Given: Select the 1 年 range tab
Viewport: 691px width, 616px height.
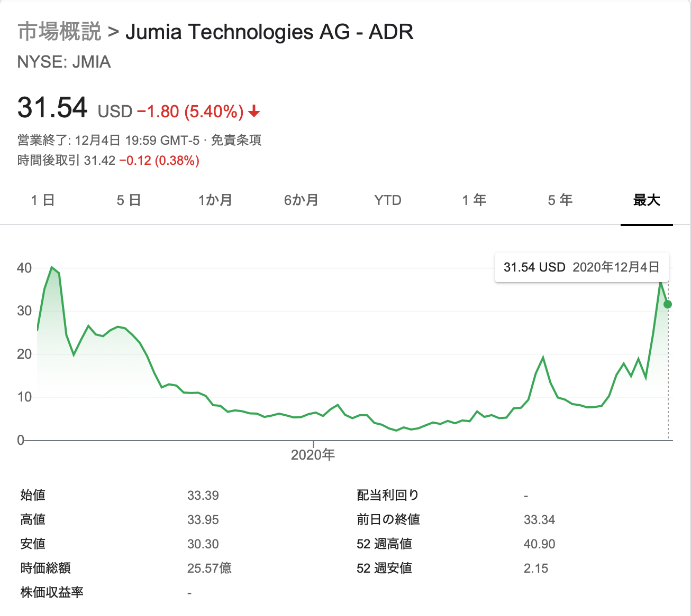Looking at the screenshot, I should 474,200.
